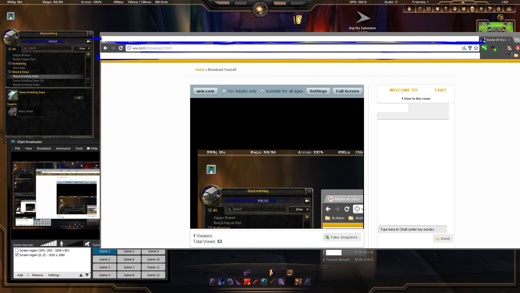Click the Full Screen button
The width and height of the screenshot is (520, 293).
[347, 91]
